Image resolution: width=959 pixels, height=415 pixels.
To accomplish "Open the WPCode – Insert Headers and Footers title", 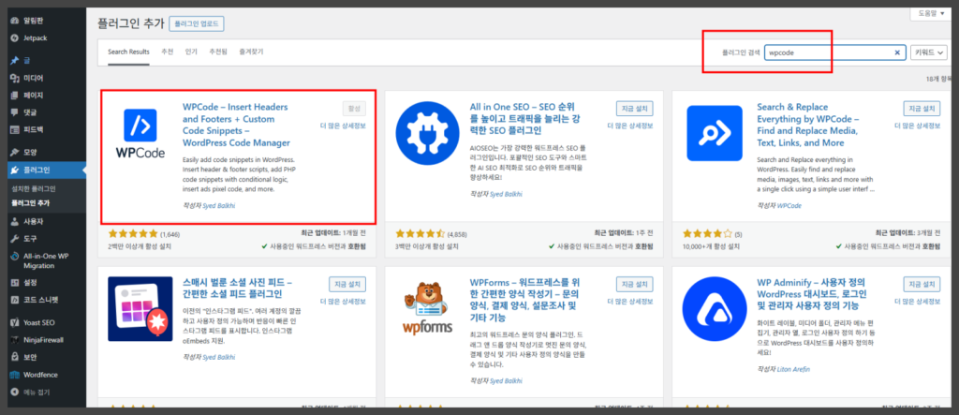I will point(236,125).
